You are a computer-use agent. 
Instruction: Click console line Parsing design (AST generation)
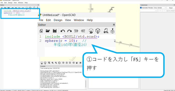(x=50, y=71)
